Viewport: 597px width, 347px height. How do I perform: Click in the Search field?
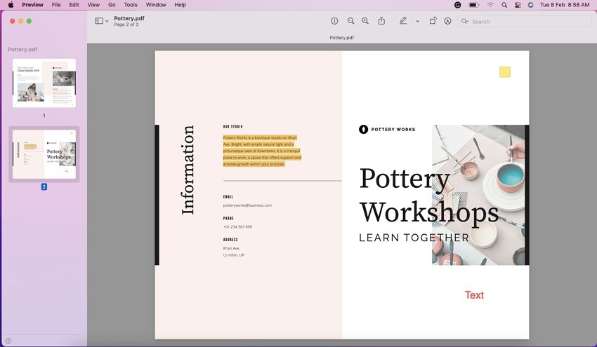pyautogui.click(x=527, y=22)
